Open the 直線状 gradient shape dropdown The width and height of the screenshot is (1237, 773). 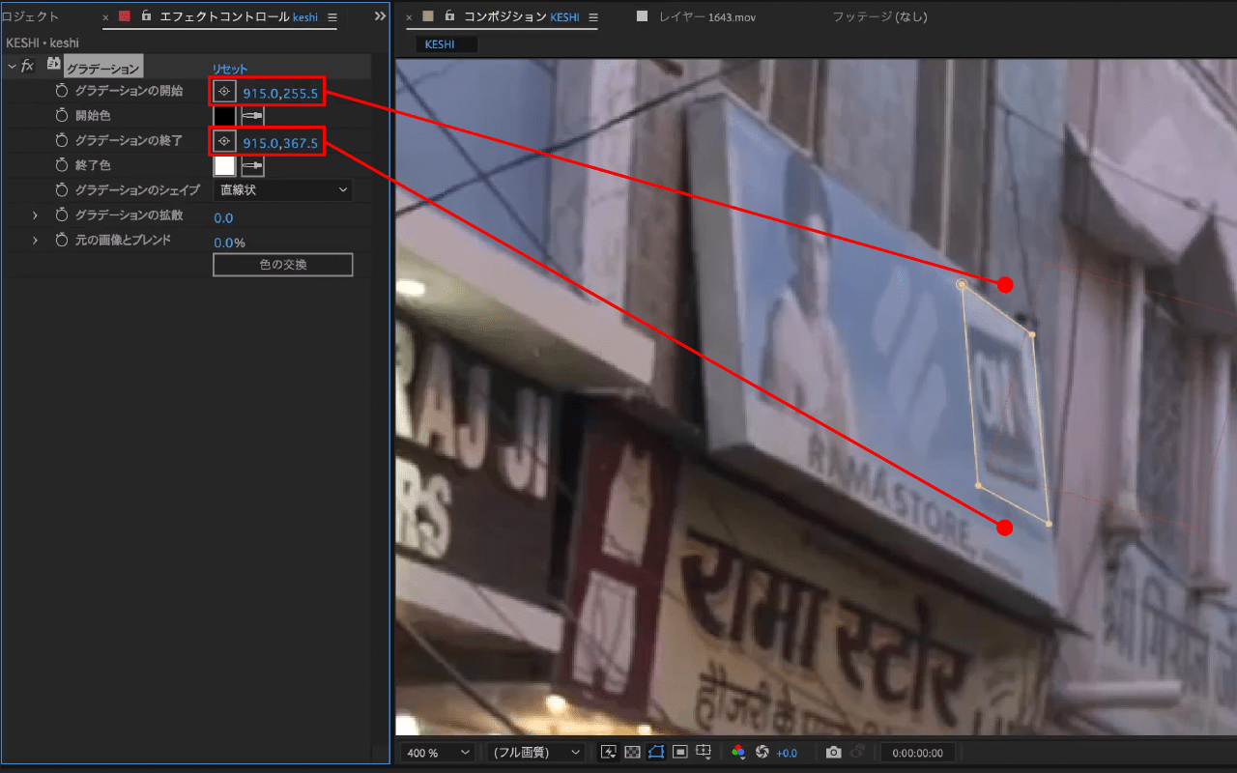(282, 190)
